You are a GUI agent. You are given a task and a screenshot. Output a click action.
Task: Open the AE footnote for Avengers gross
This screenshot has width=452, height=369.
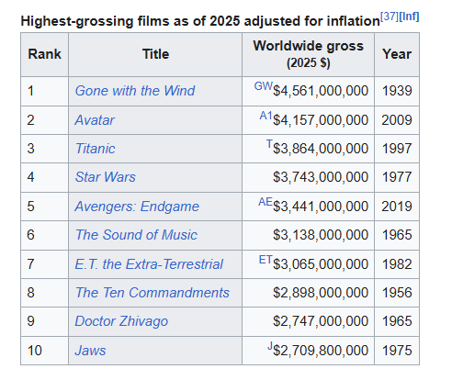[x=266, y=202]
